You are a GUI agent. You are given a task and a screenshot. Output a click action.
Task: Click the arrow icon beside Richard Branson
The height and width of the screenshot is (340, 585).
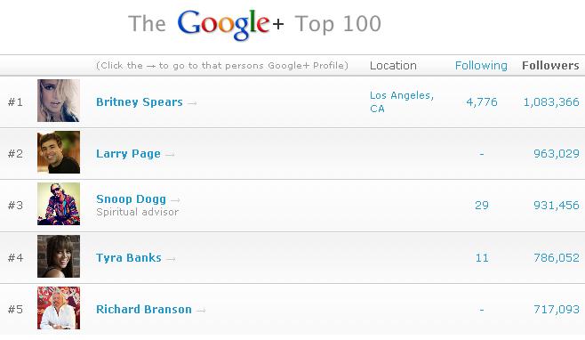[201, 310]
